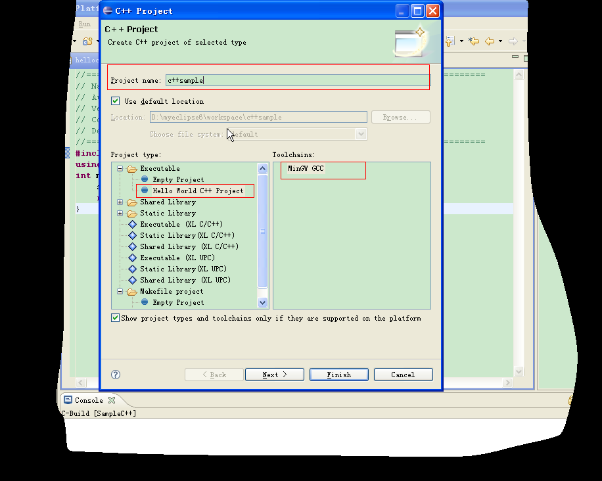The image size is (602, 481).
Task: Click the Makefile project folder icon
Action: pyautogui.click(x=132, y=292)
